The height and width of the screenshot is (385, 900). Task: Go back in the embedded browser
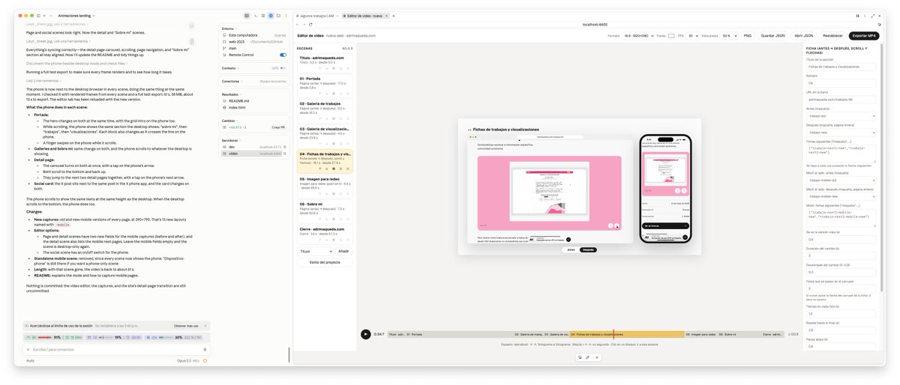297,25
